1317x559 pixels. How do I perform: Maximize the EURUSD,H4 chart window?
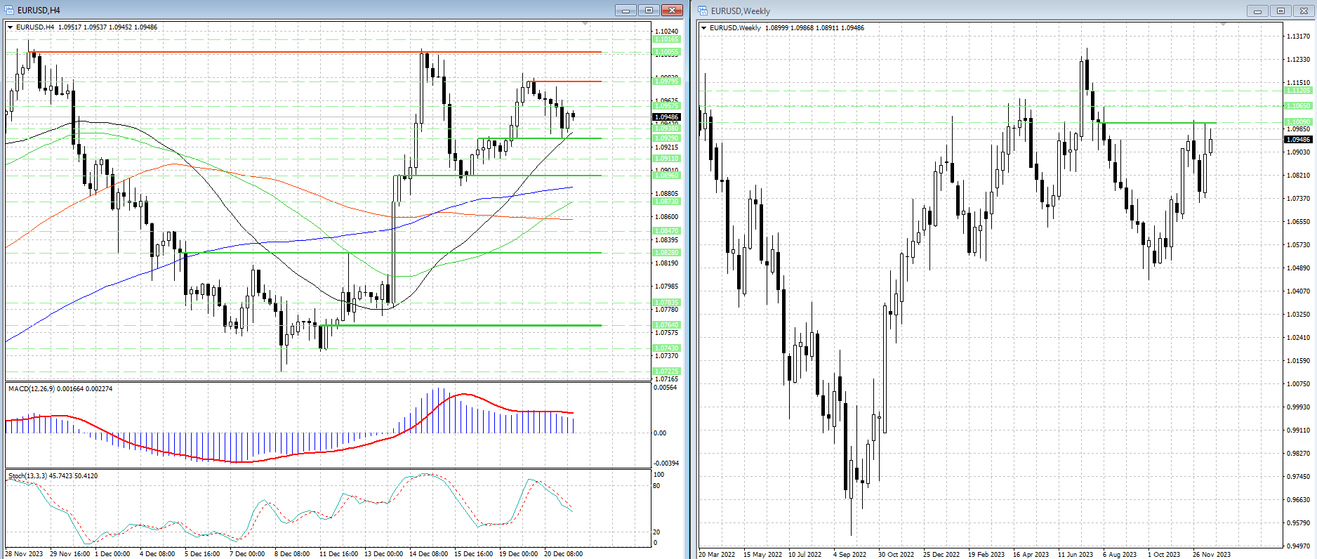[649, 10]
